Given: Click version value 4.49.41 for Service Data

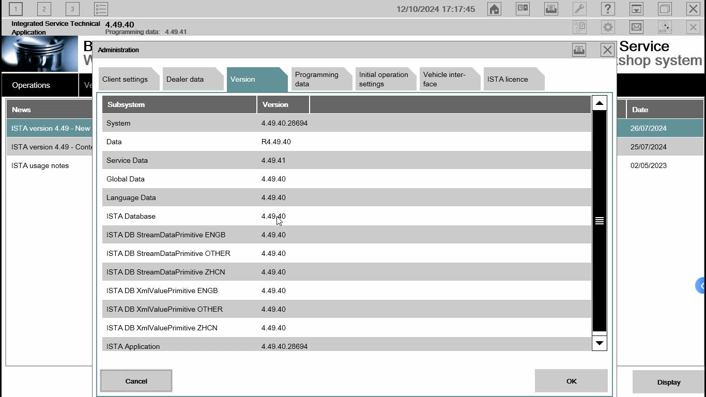Looking at the screenshot, I should coord(273,160).
